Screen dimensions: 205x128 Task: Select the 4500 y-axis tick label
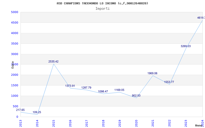[15, 23]
